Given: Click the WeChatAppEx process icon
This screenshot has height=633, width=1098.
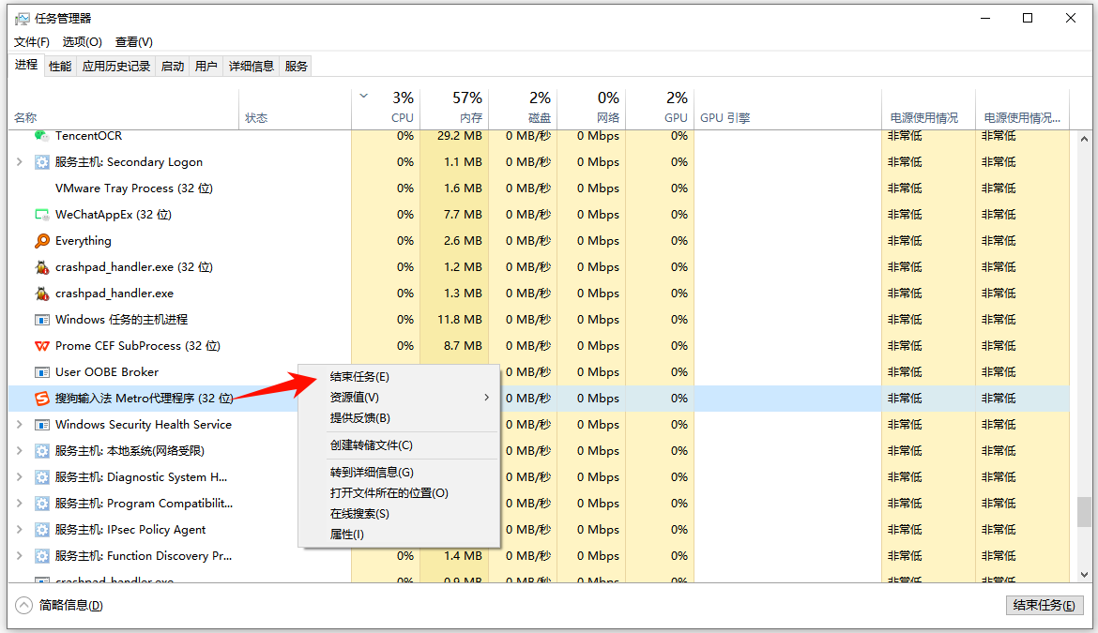Looking at the screenshot, I should (41, 215).
